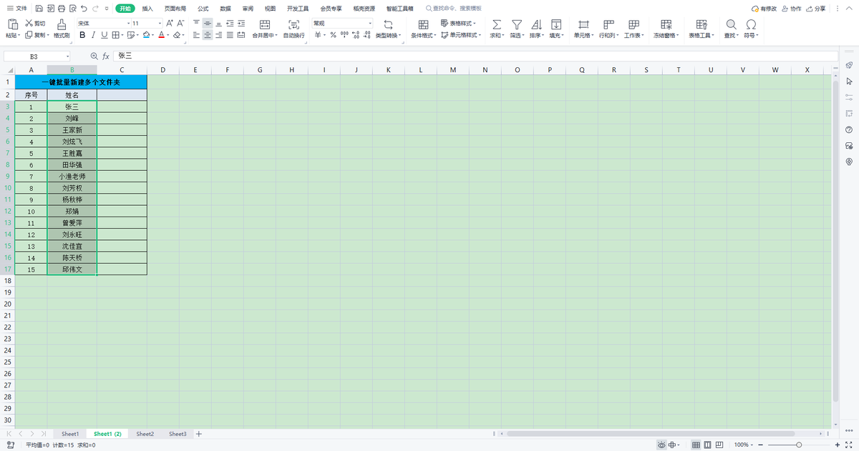Image resolution: width=859 pixels, height=451 pixels.
Task: Switch to the 插入 (Insert) ribbon tab
Action: pyautogui.click(x=147, y=9)
